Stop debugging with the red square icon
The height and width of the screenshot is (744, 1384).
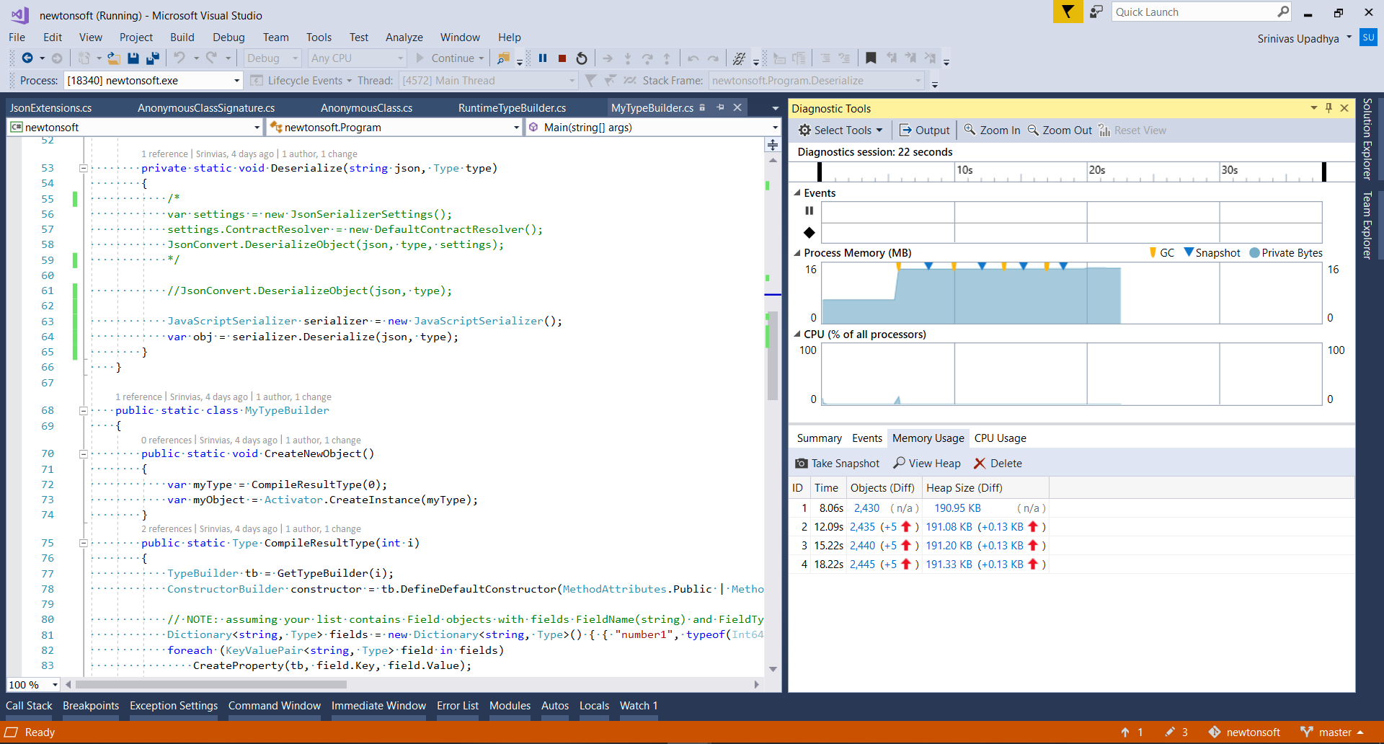click(x=562, y=58)
